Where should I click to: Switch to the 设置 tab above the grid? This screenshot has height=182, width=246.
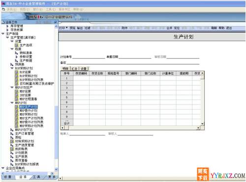pyautogui.click(x=84, y=69)
